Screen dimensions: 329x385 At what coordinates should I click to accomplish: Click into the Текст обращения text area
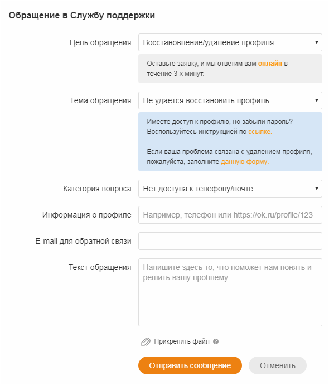point(230,292)
